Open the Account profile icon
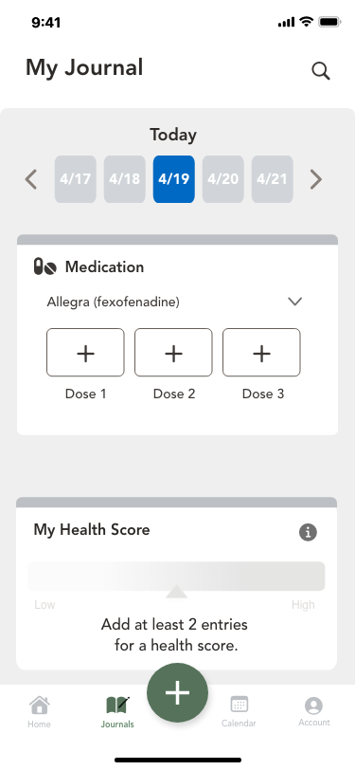 (x=313, y=706)
